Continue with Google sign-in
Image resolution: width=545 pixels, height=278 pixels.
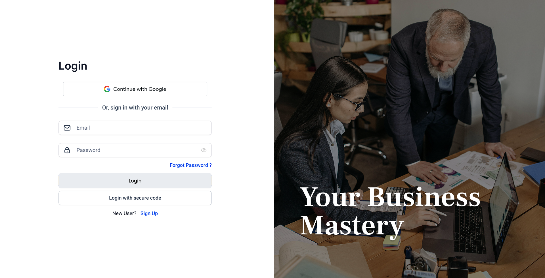tap(135, 89)
